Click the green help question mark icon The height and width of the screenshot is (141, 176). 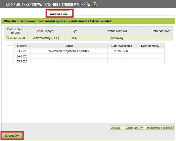[x=95, y=4]
